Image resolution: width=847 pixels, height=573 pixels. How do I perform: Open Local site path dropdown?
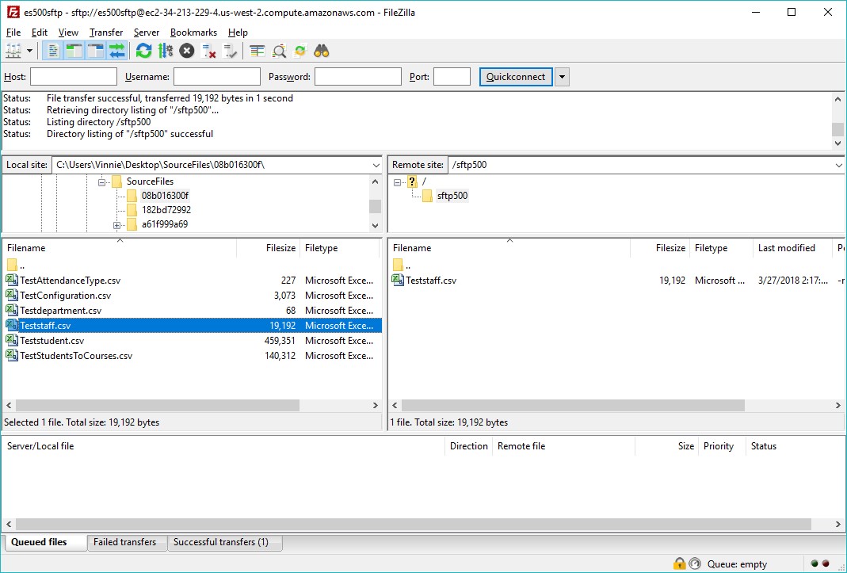coord(376,165)
